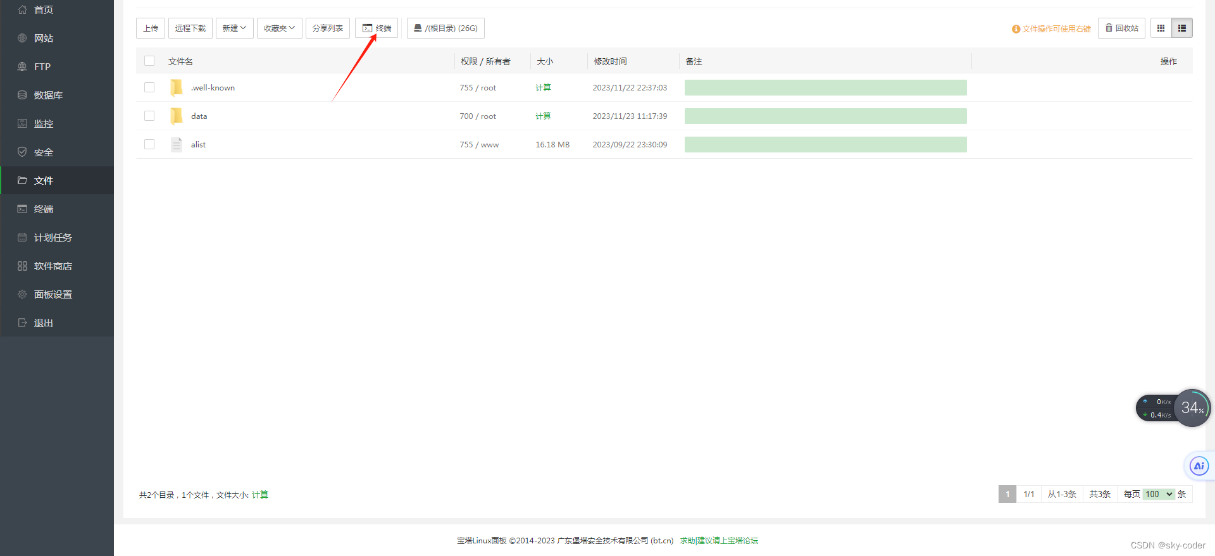
Task: Sort by 文件名 column header
Action: pos(180,61)
